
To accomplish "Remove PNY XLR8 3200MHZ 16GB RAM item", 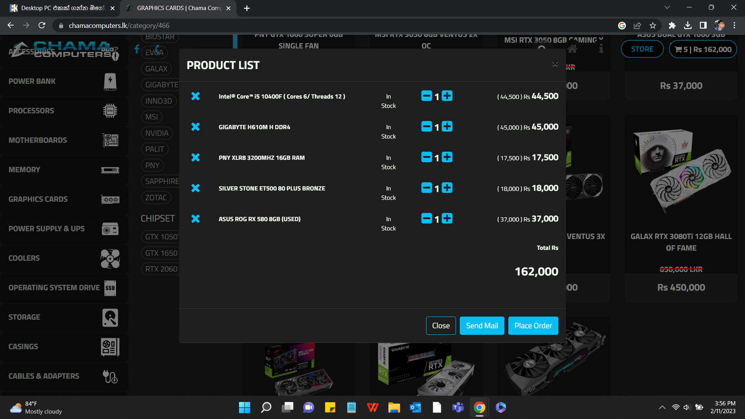I will coord(196,157).
